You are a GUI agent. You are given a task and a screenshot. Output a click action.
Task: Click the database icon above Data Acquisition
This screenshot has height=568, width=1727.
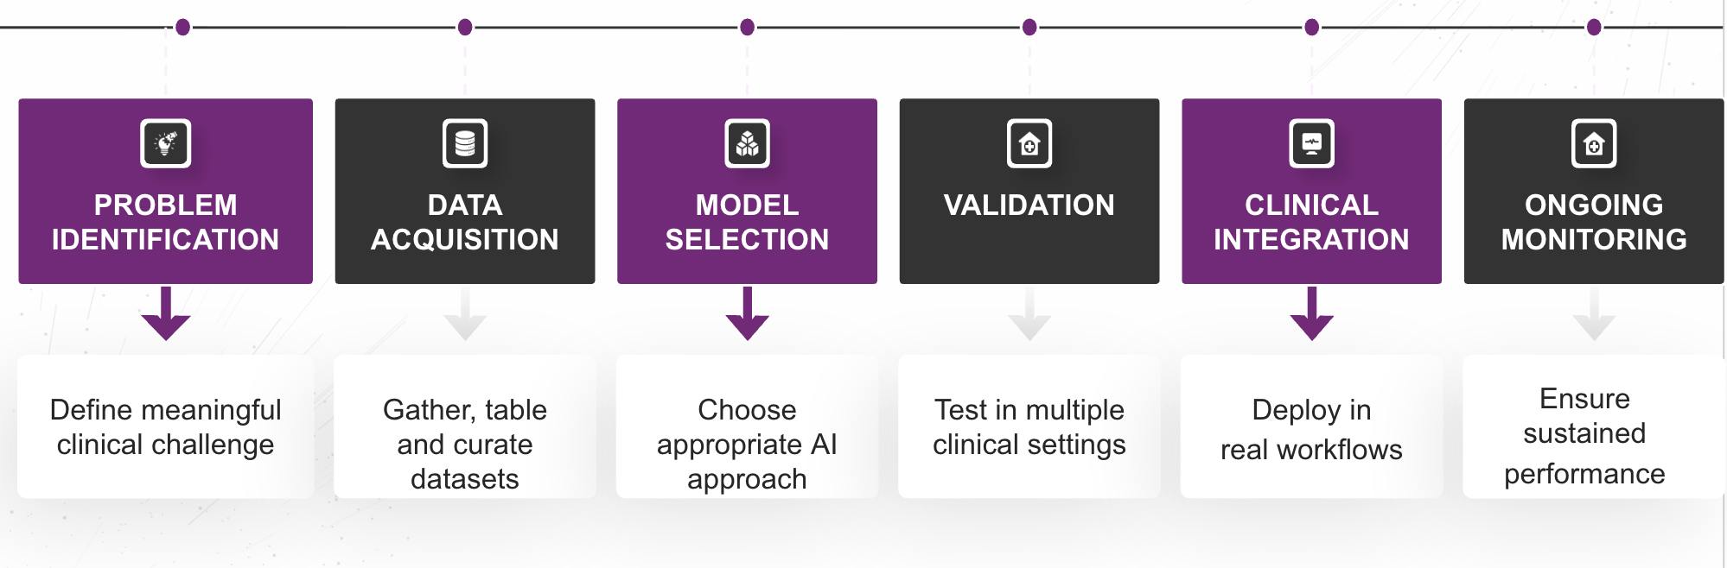pos(465,143)
